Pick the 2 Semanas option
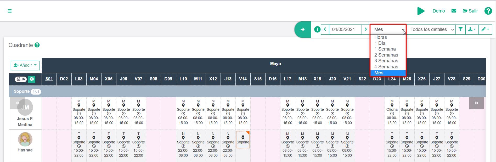The width and height of the screenshot is (496, 162). 386,55
